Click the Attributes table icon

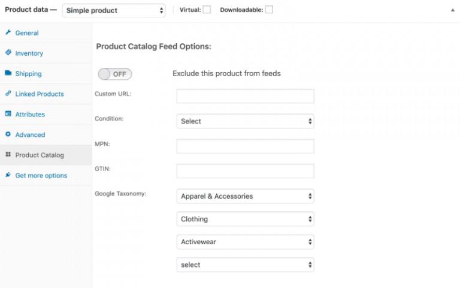tap(8, 114)
